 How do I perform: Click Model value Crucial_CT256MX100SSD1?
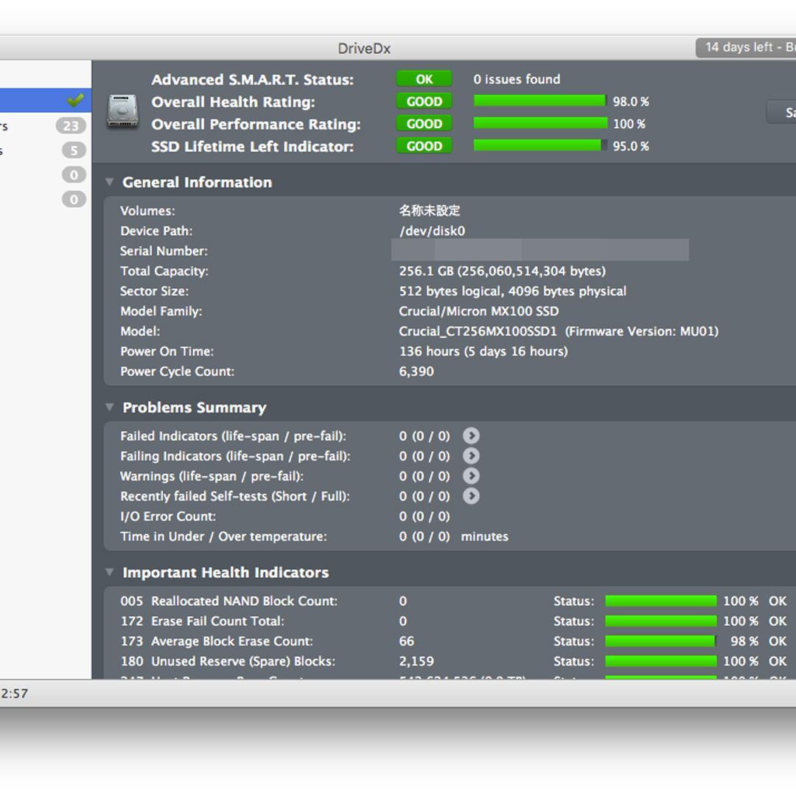478,332
